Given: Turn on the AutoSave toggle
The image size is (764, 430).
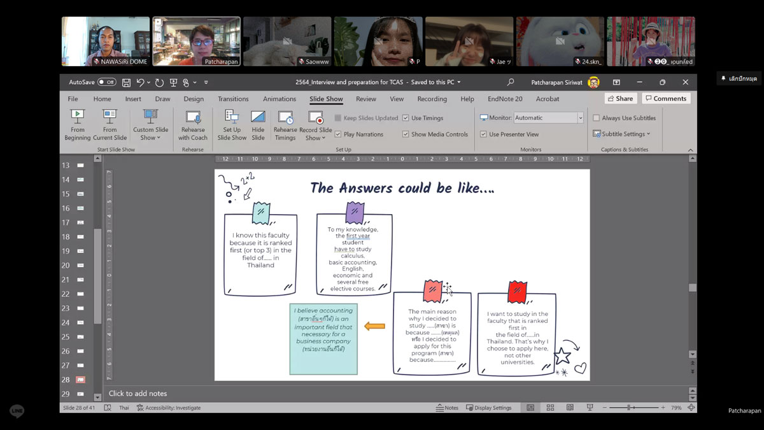Looking at the screenshot, I should [106, 82].
